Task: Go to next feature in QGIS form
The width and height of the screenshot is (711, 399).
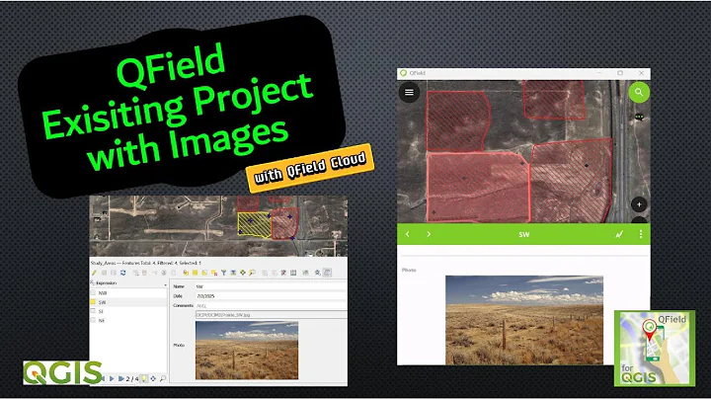Action: pos(112,378)
